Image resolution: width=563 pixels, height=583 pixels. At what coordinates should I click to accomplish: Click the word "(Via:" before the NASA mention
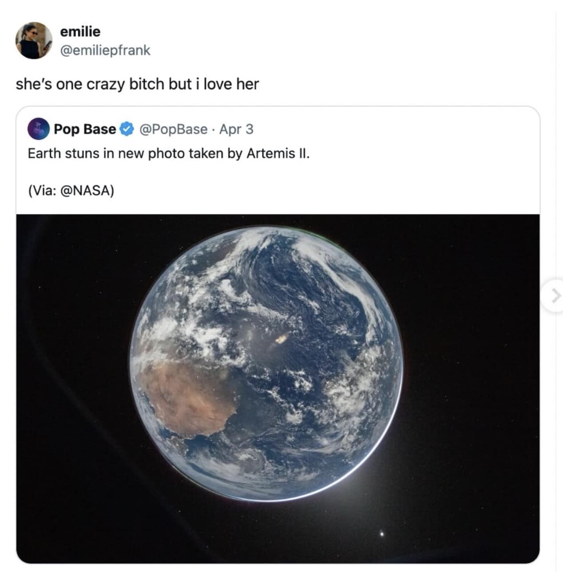tap(40, 191)
